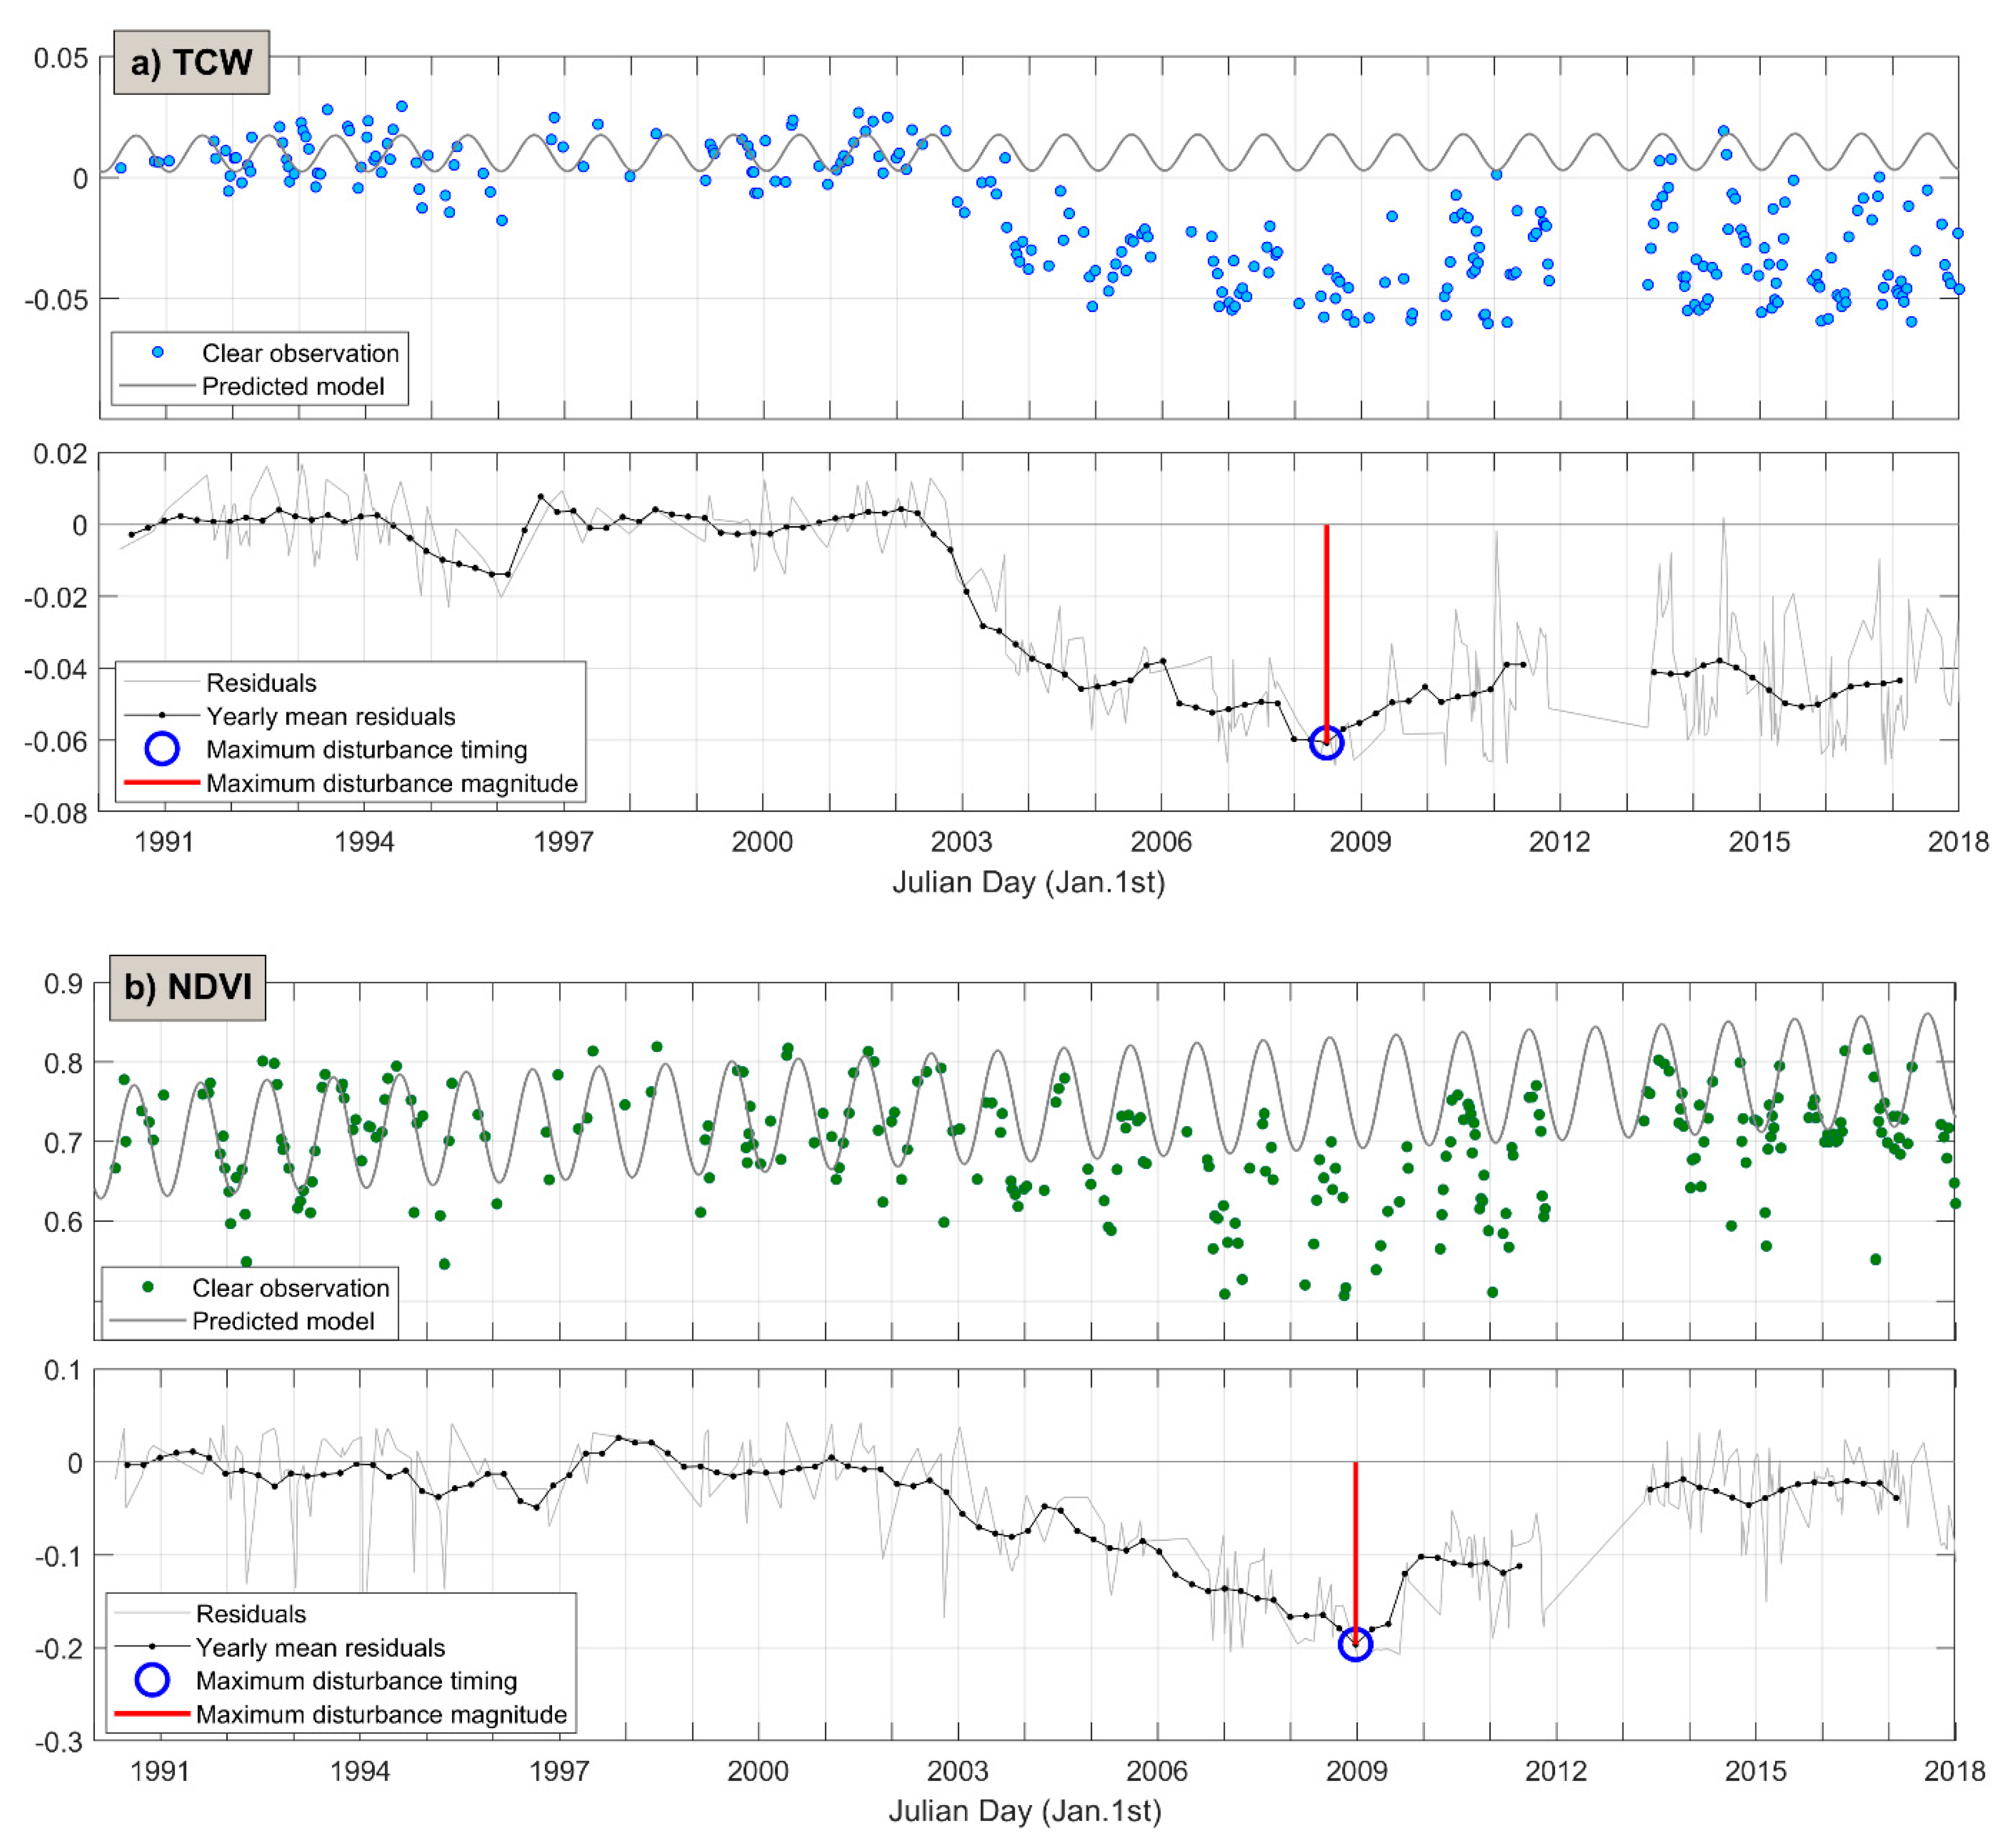Click red line sample in TCW residuals legend

click(x=162, y=782)
